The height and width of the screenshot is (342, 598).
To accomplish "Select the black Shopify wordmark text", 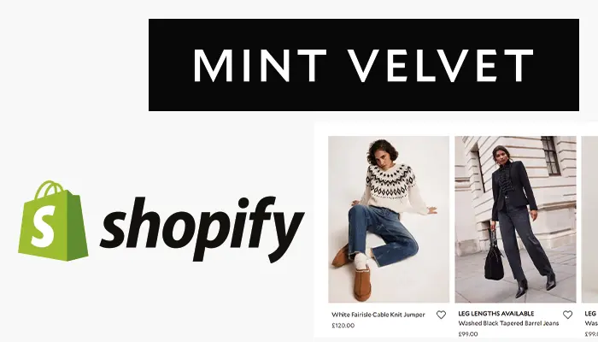I will point(202,229).
